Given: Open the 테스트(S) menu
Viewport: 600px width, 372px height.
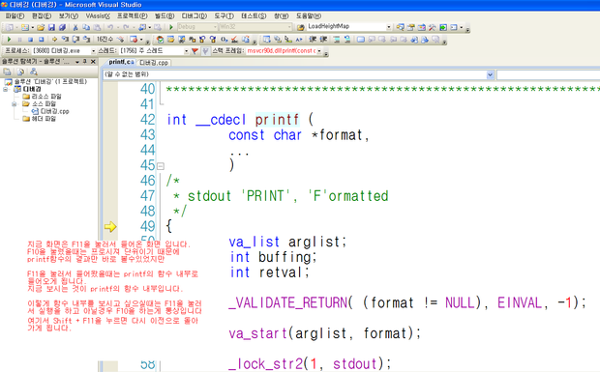Looking at the screenshot, I should [x=254, y=16].
